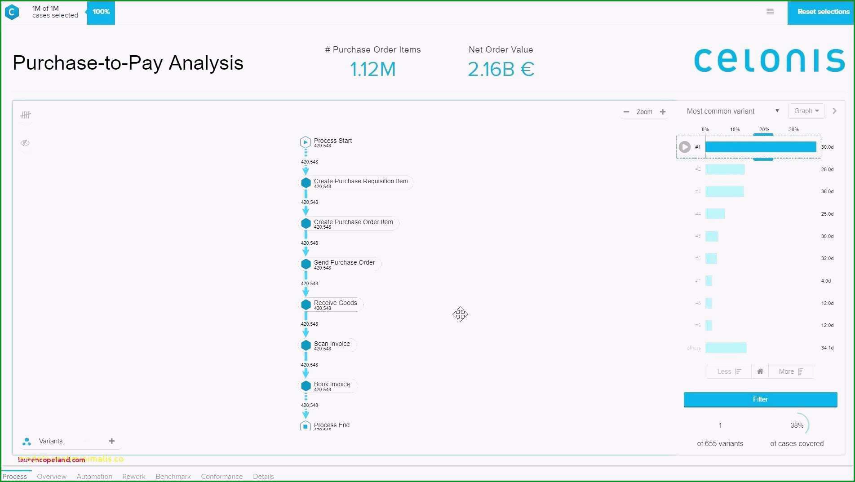Viewport: 855px width, 482px height.
Task: Click the home icon between Less and More
Action: (760, 371)
